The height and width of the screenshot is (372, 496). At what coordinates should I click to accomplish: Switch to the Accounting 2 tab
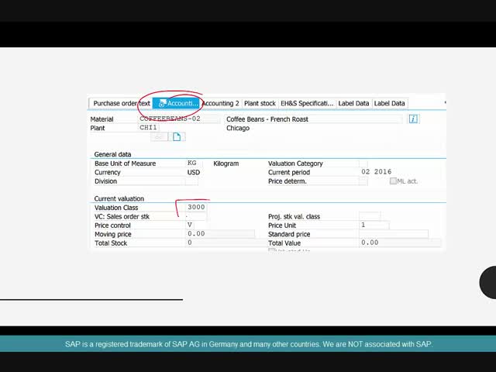tap(220, 103)
